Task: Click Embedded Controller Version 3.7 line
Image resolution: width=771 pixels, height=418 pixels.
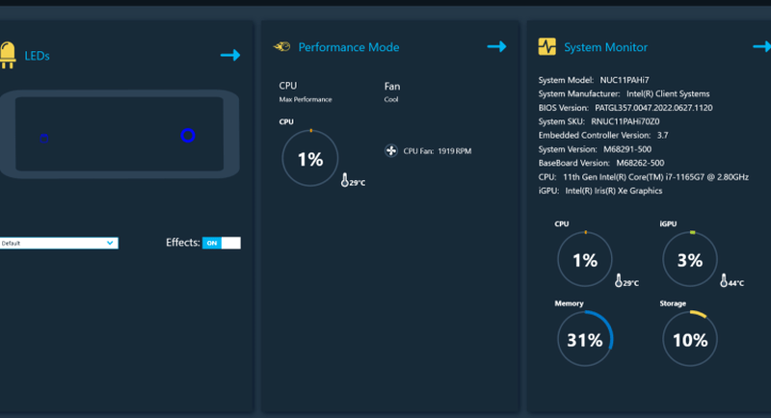Action: [603, 135]
